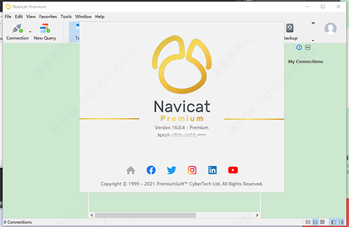Open Navicat's Facebook page icon
The height and width of the screenshot is (227, 349).
(151, 170)
